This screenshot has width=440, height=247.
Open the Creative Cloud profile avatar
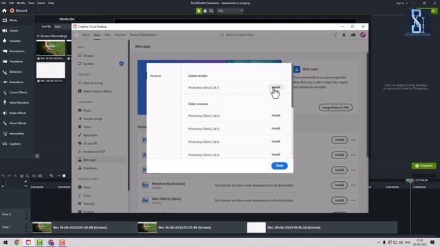tap(363, 35)
